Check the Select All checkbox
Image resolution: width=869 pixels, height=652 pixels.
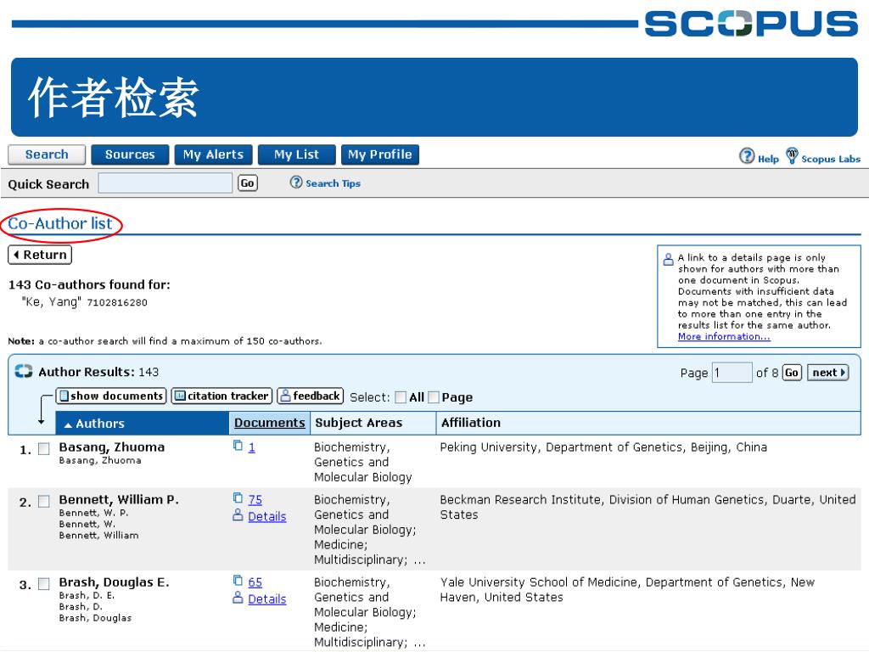pos(401,397)
